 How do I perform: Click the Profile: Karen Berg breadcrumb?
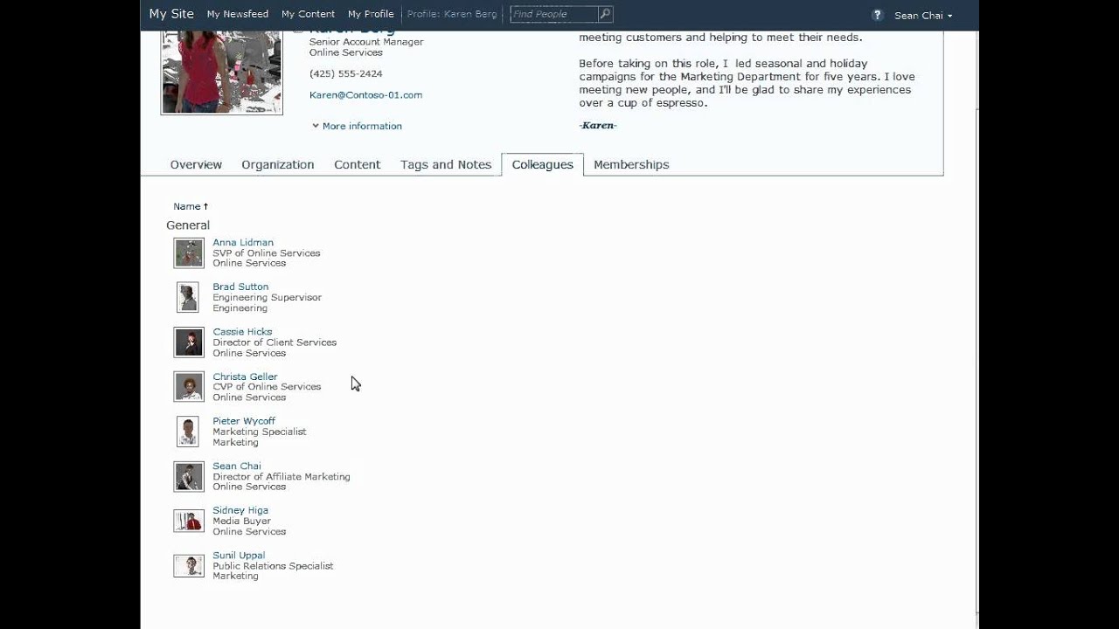452,14
